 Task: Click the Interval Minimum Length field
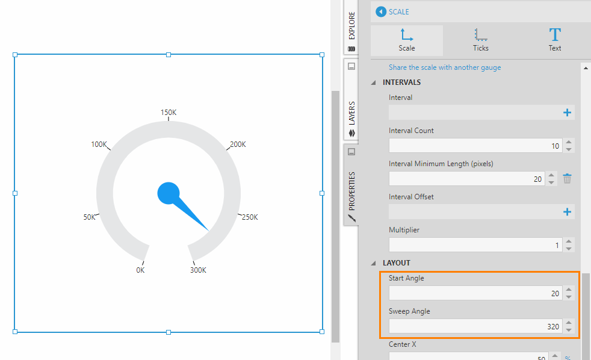(466, 179)
